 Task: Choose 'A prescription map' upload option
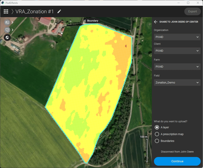[157, 134]
